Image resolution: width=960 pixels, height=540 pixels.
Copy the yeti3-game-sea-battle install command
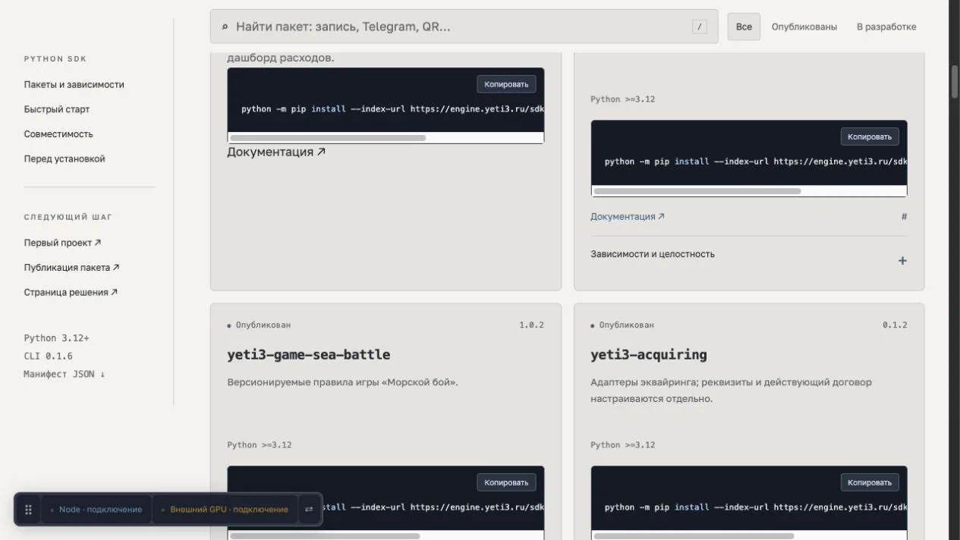click(506, 482)
